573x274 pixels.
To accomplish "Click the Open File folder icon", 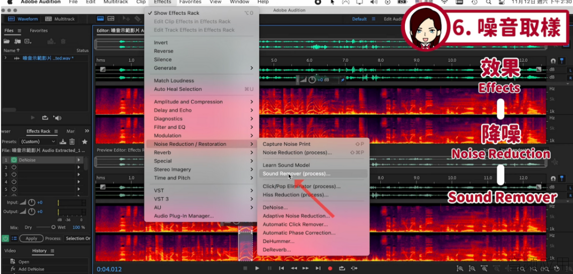I will point(6,41).
